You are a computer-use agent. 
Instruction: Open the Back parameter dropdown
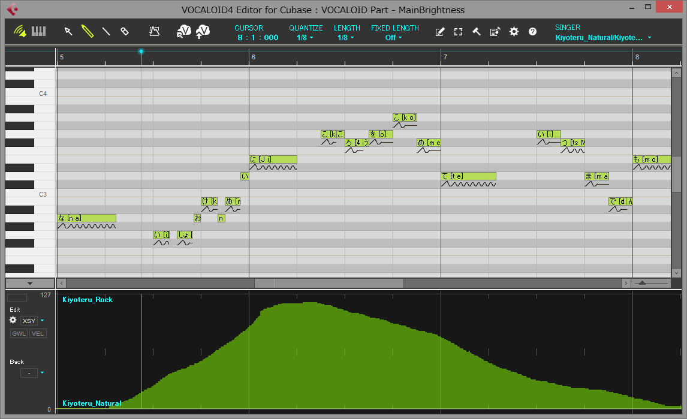43,372
